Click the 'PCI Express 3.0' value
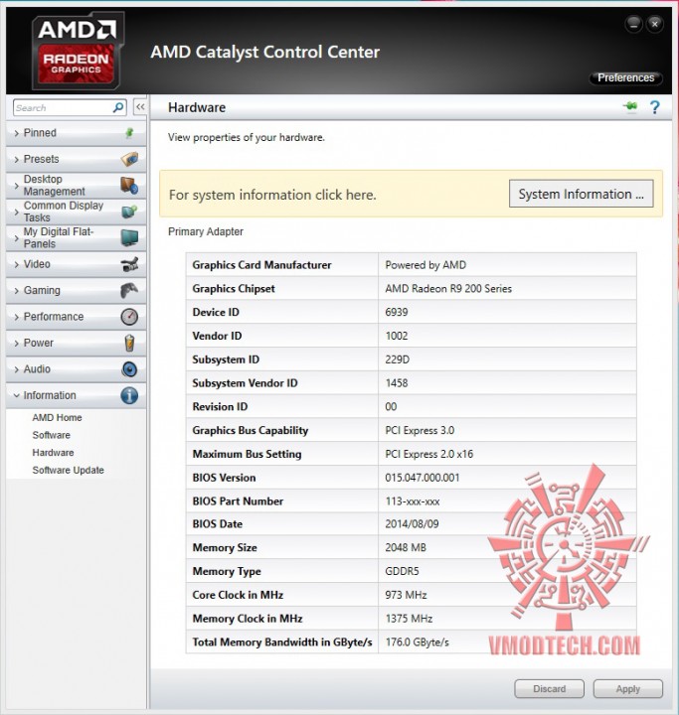 (x=420, y=430)
